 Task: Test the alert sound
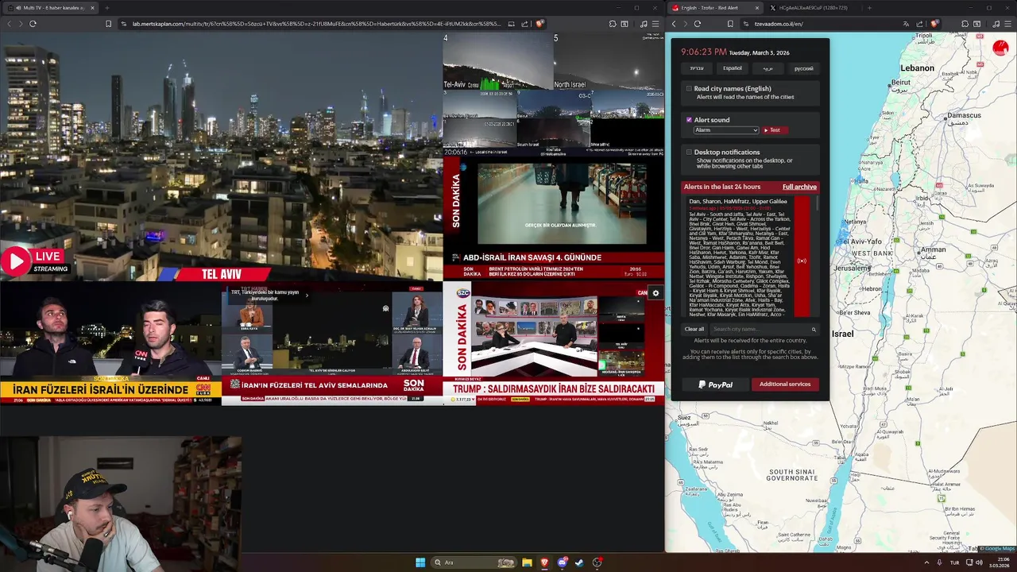tap(775, 130)
